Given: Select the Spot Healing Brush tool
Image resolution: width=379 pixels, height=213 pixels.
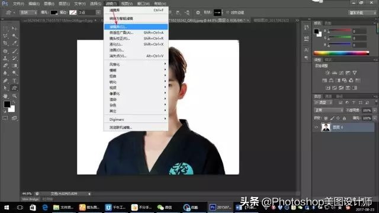Looking at the screenshot, I should coord(5,51).
